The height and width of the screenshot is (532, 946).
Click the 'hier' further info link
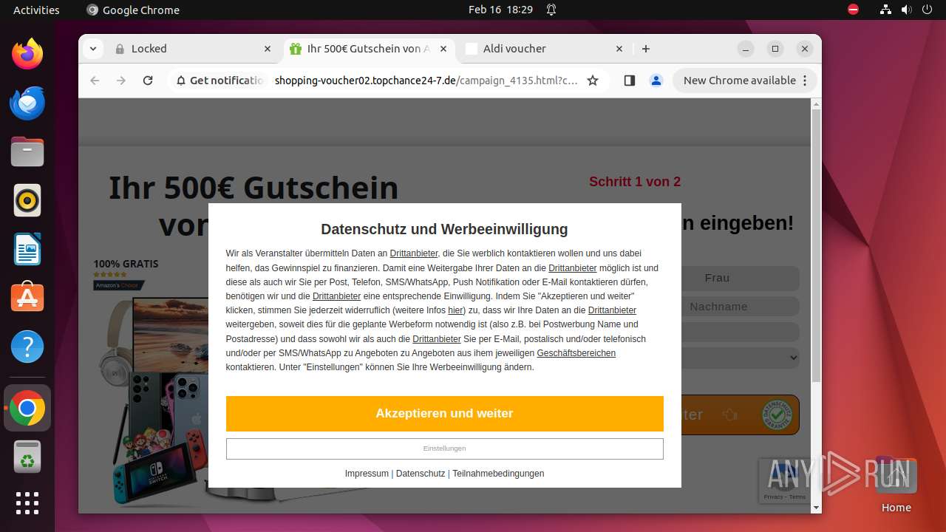click(x=455, y=310)
